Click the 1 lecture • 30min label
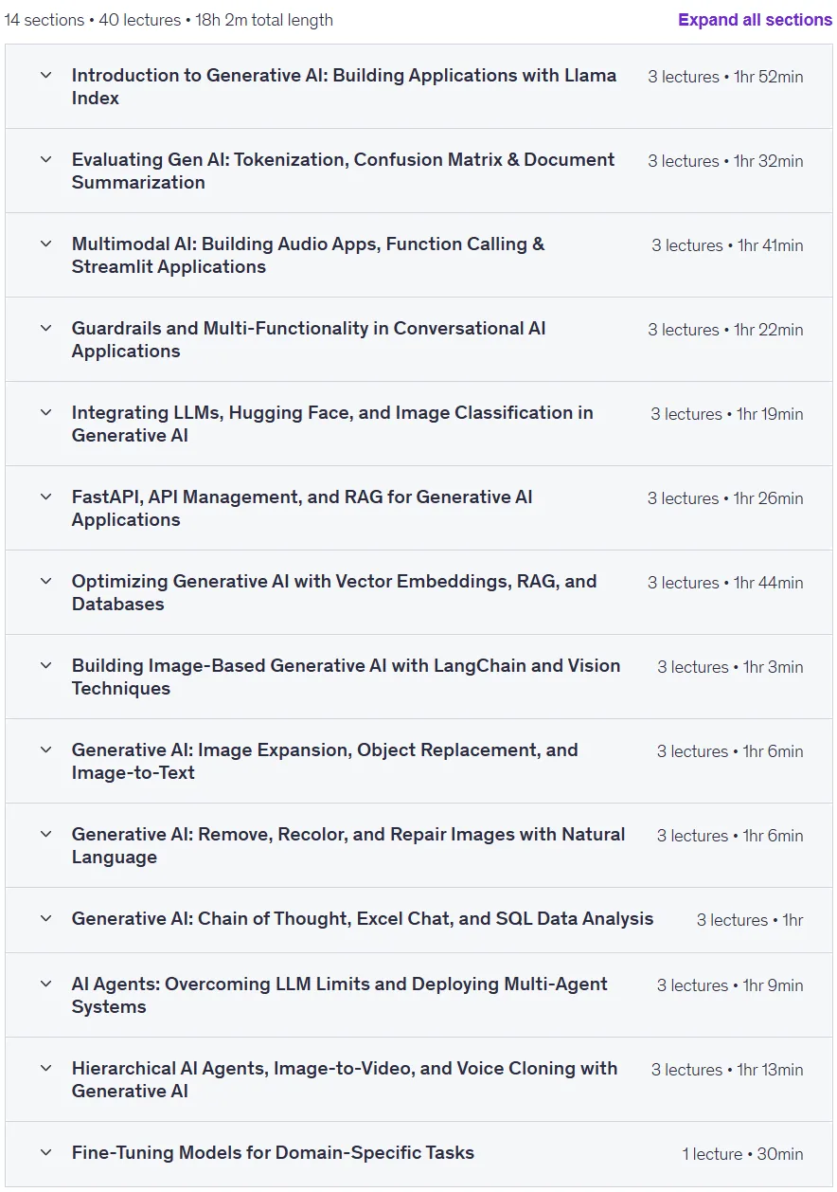 point(742,1154)
